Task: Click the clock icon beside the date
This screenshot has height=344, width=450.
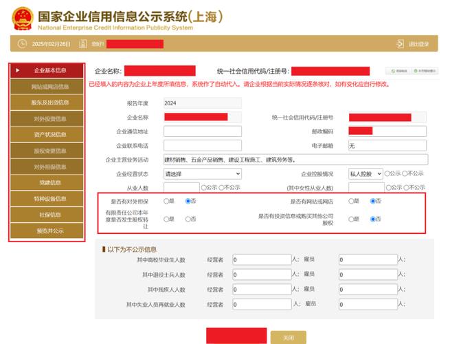Action: (22, 43)
